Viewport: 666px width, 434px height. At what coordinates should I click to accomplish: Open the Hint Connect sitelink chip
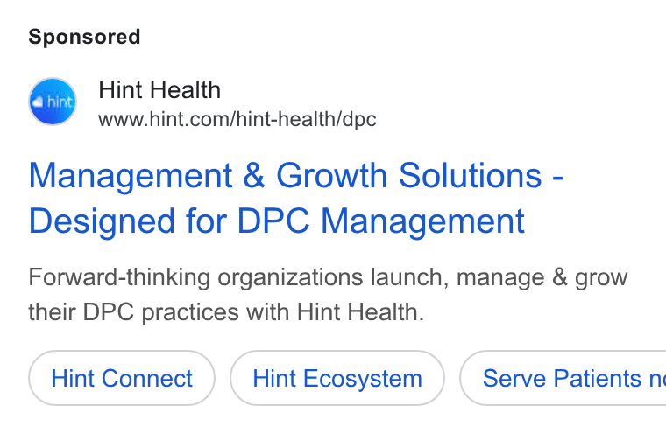[x=122, y=378]
